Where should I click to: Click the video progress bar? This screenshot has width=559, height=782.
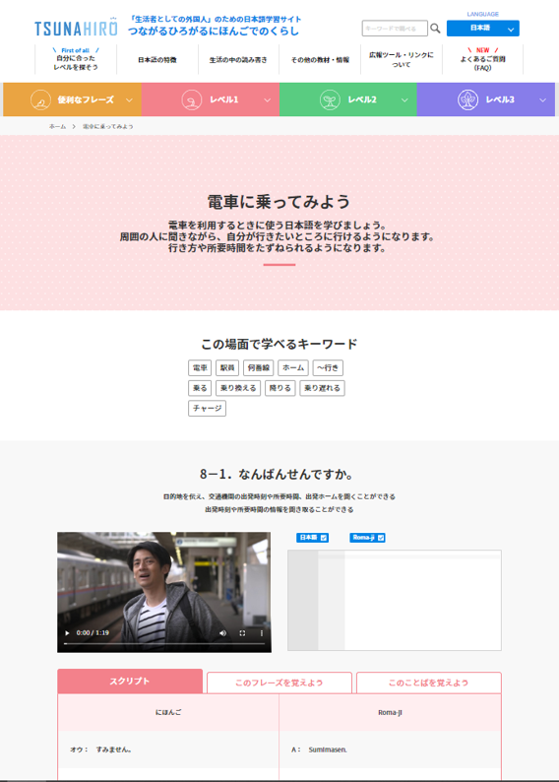pos(164,644)
